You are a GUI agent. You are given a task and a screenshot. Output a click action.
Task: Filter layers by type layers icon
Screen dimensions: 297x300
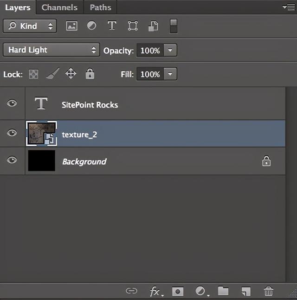pos(112,26)
